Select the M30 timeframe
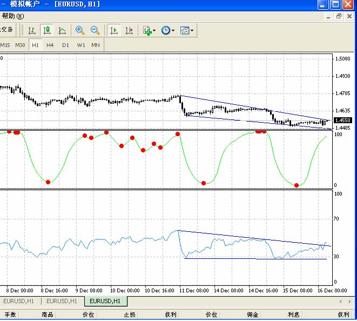 [20, 45]
